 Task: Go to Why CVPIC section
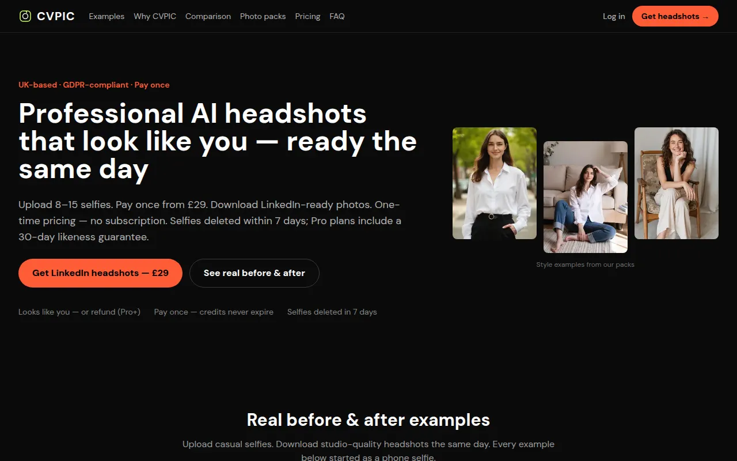[155, 16]
